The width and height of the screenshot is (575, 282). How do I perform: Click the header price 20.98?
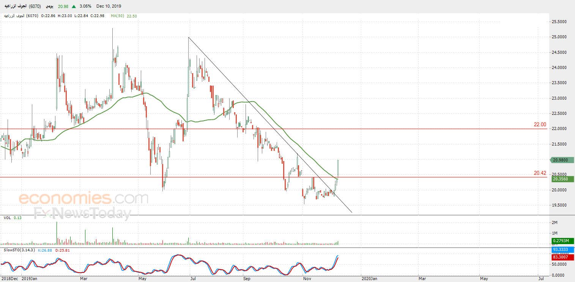63,6
